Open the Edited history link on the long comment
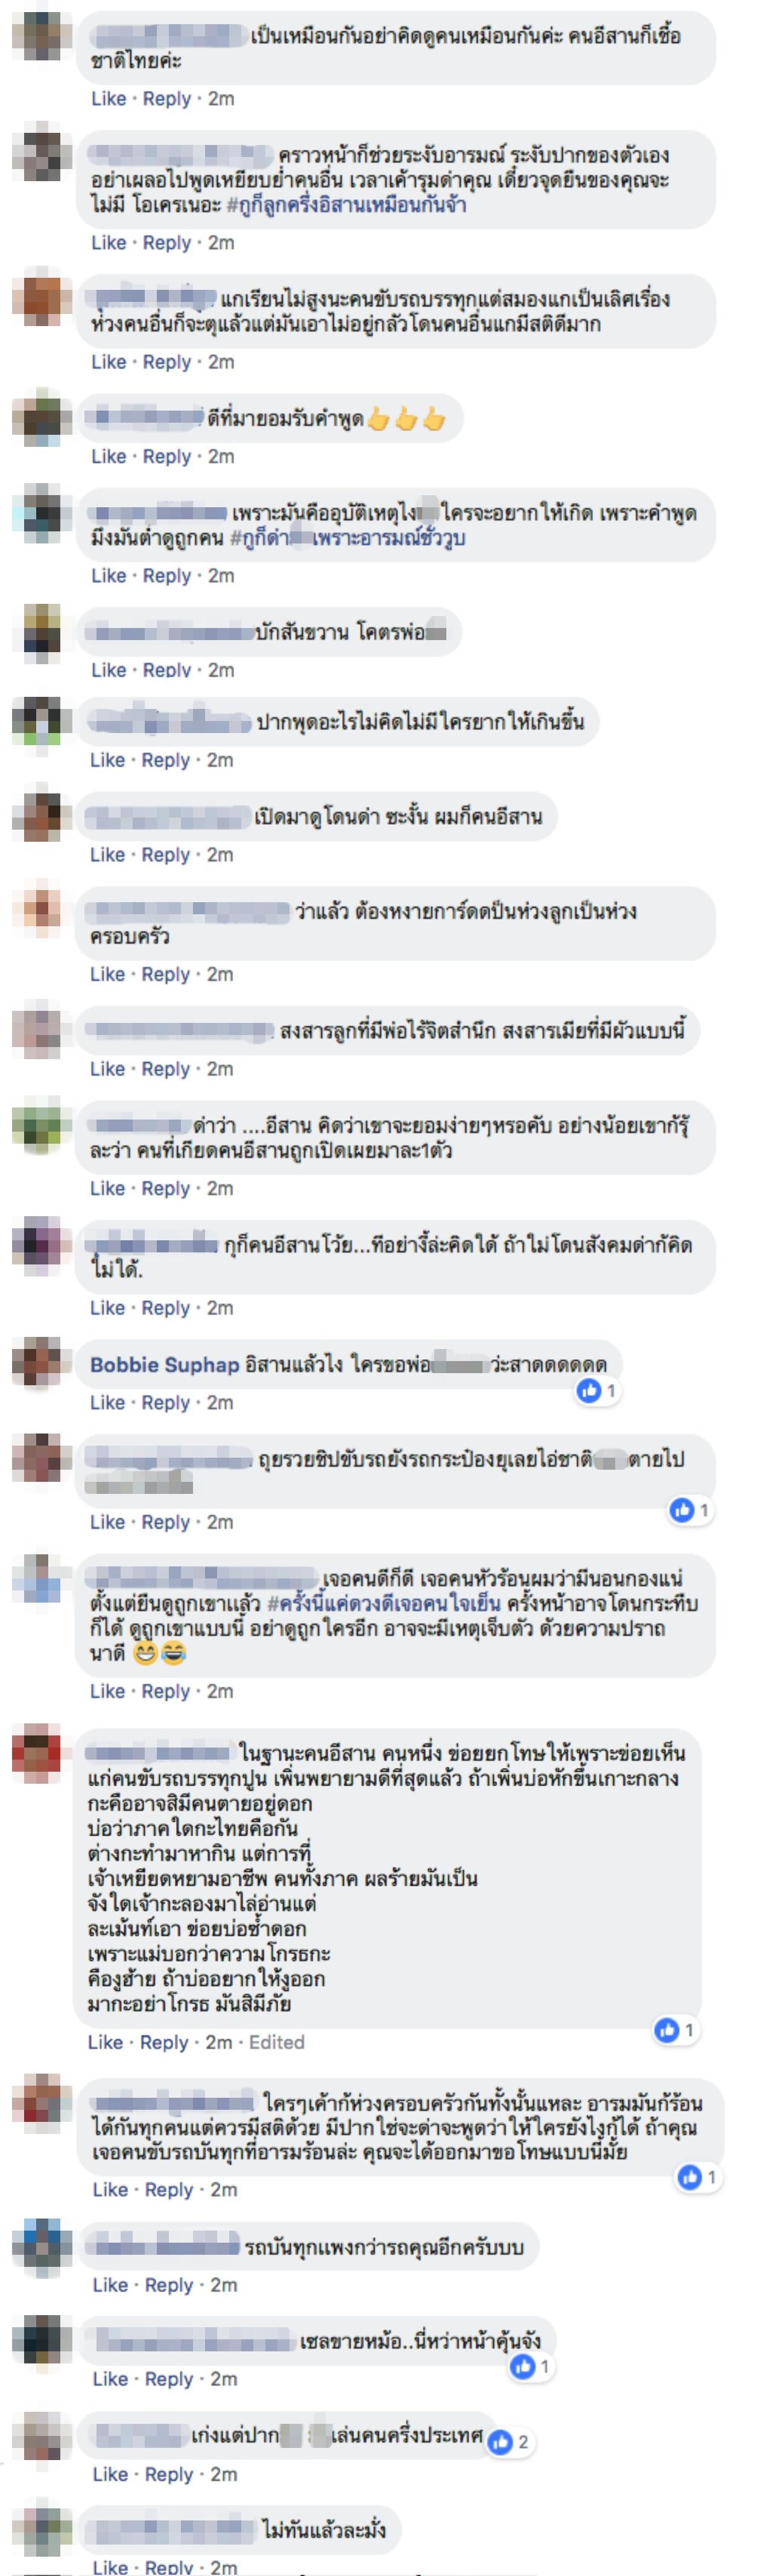 pyautogui.click(x=277, y=2042)
